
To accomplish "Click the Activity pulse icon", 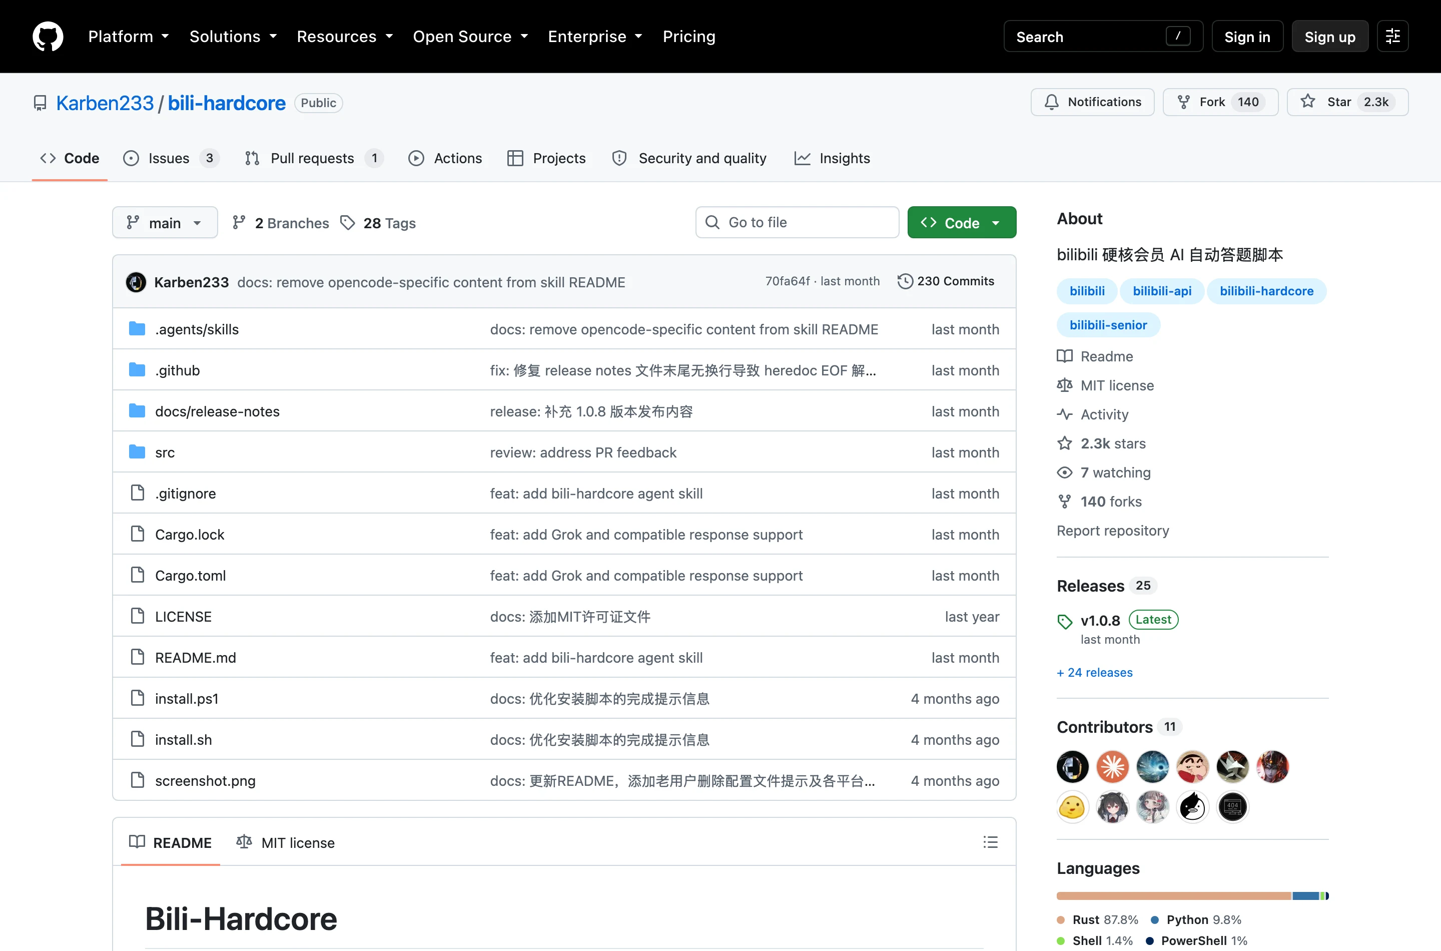I will pos(1065,414).
